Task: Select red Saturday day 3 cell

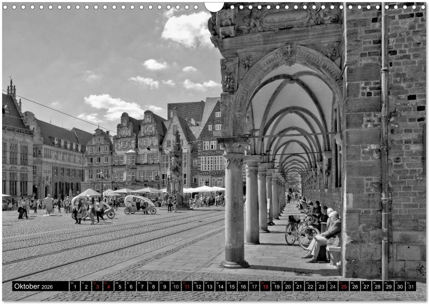Action: (x=97, y=286)
